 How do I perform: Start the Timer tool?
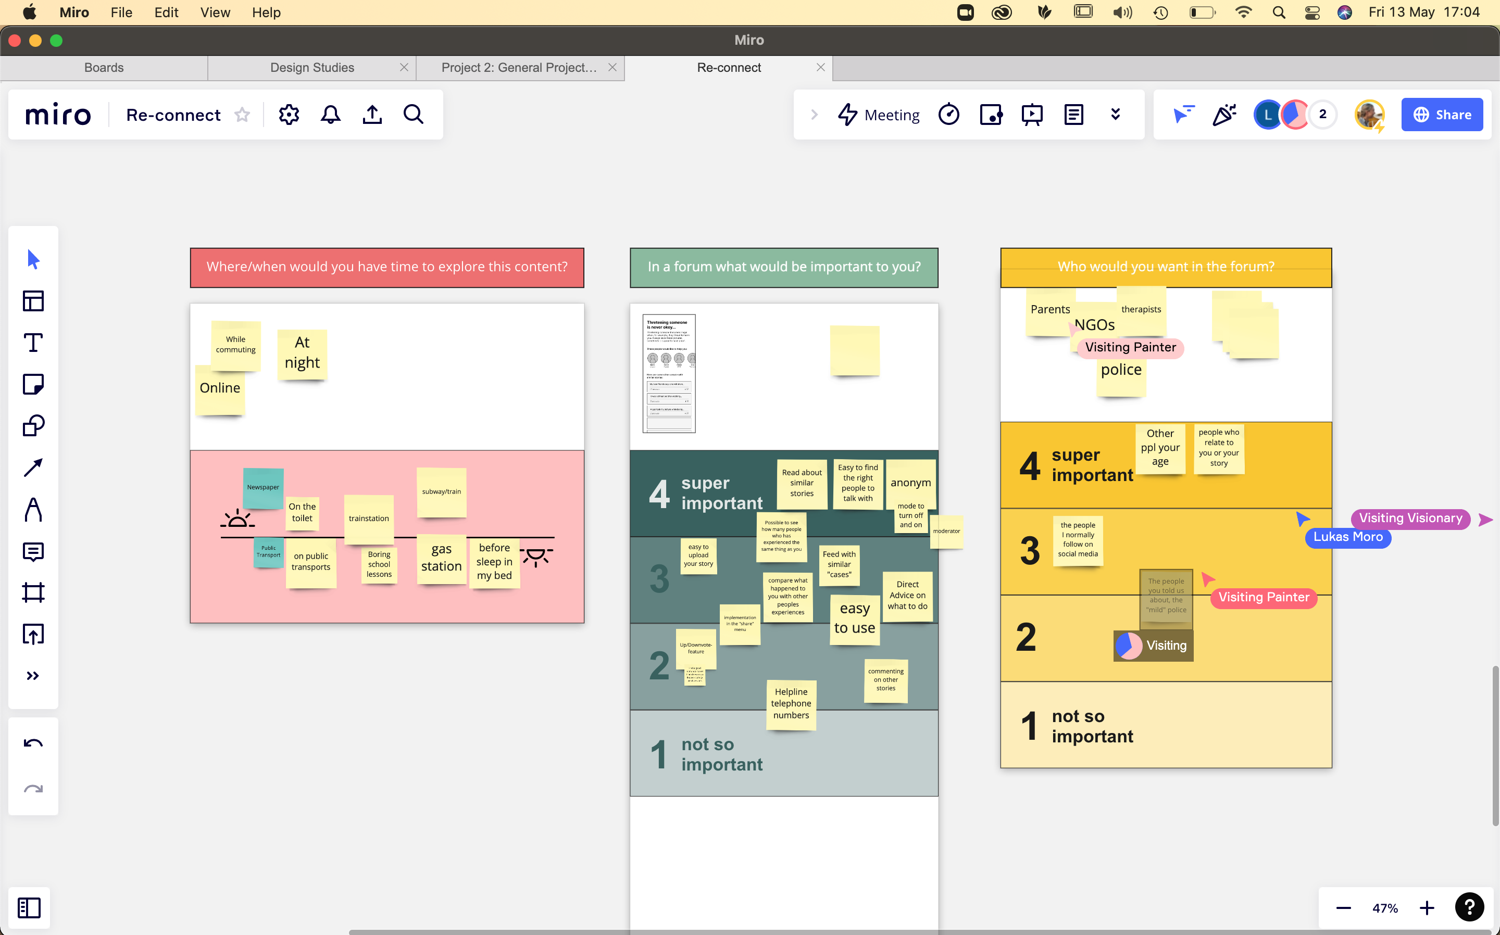(948, 115)
